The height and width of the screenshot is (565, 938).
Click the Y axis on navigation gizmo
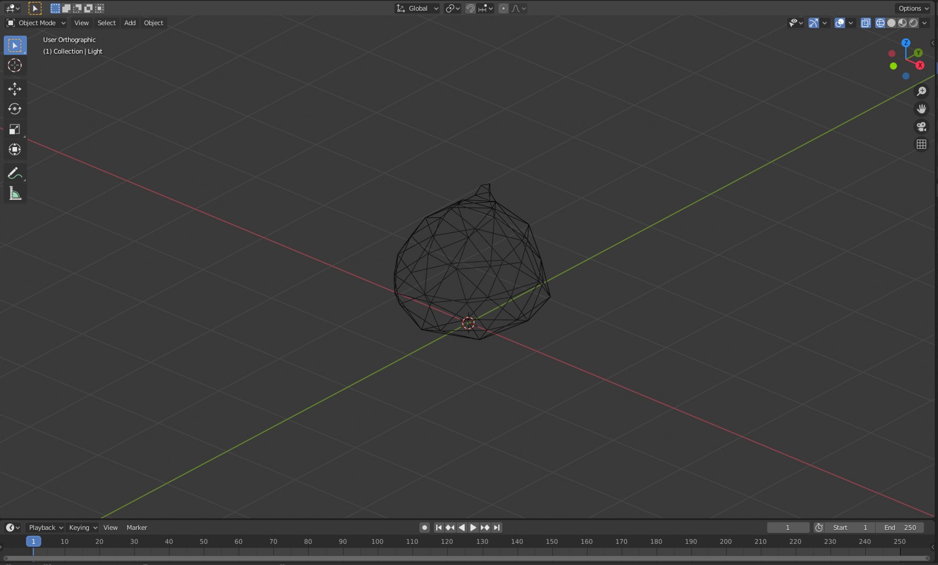point(918,53)
